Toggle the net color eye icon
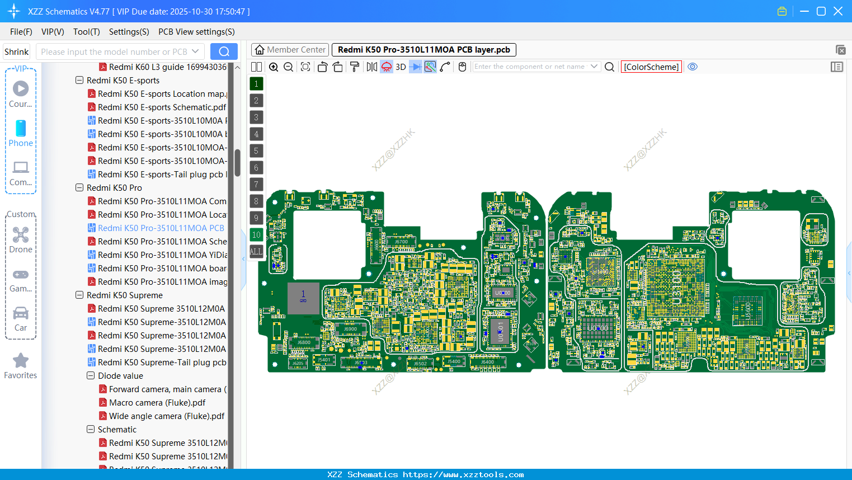The width and height of the screenshot is (852, 480). [693, 67]
